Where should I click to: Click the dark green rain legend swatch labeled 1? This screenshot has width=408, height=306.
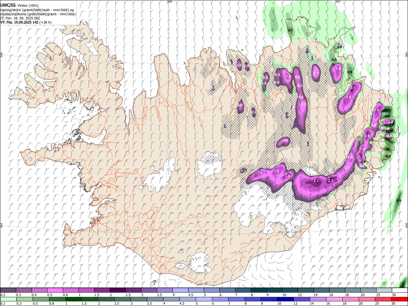(74, 299)
